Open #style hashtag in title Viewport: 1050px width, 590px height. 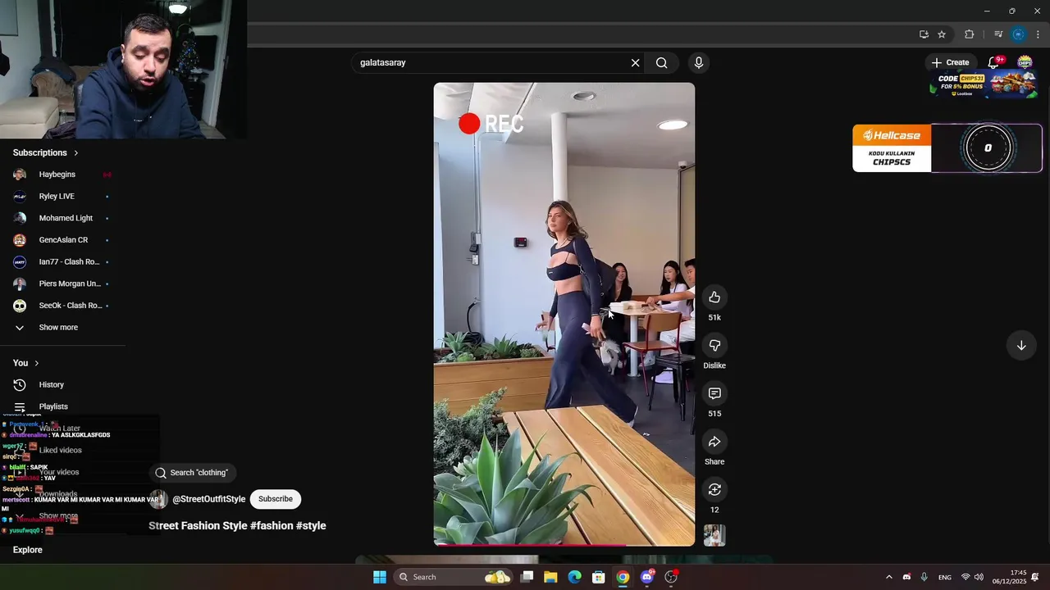pos(311,526)
